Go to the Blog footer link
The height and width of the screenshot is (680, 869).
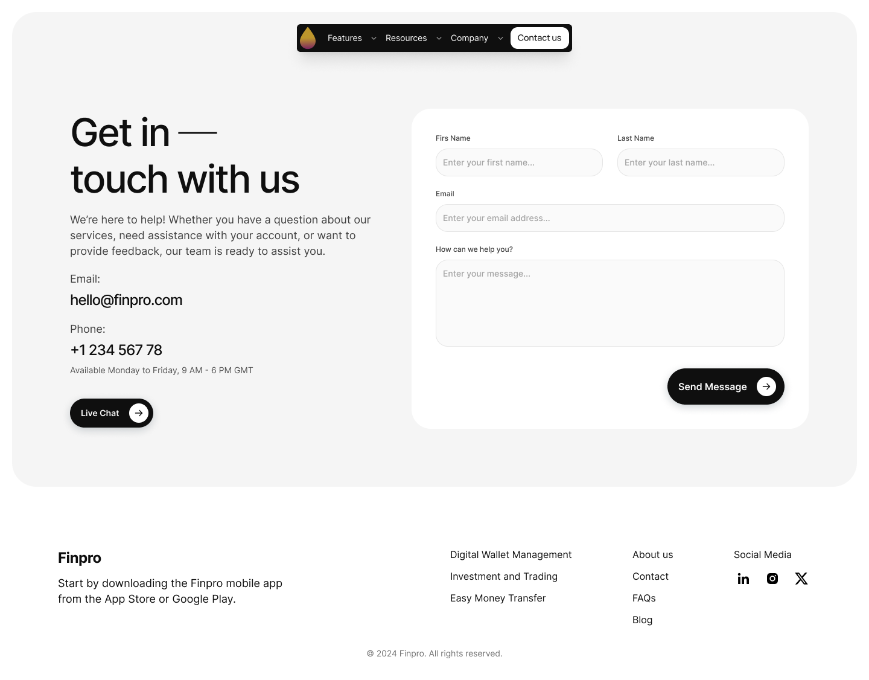(x=642, y=620)
